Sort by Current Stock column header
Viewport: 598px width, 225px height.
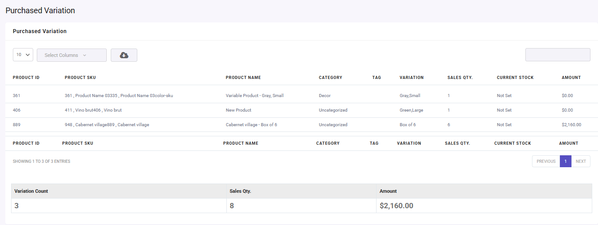point(515,78)
